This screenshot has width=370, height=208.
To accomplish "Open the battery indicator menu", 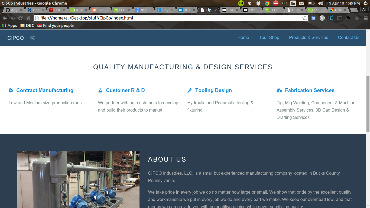I will click(x=311, y=3).
